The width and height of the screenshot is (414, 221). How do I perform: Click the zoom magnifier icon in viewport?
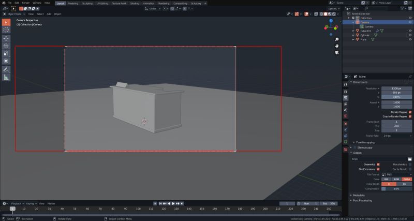[x=337, y=39]
